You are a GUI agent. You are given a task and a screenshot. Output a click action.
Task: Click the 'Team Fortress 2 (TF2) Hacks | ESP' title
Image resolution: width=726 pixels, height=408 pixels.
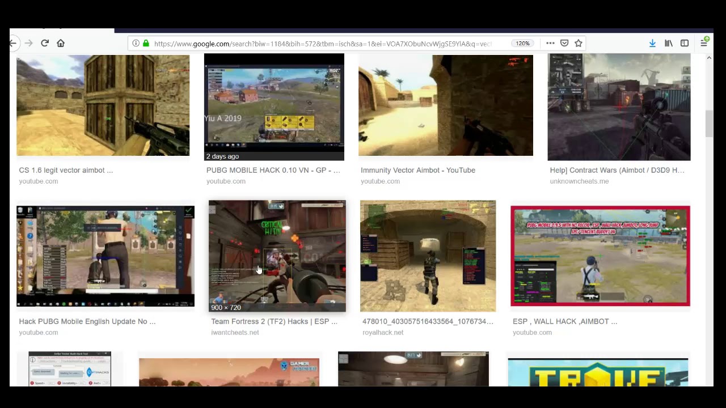(x=275, y=321)
